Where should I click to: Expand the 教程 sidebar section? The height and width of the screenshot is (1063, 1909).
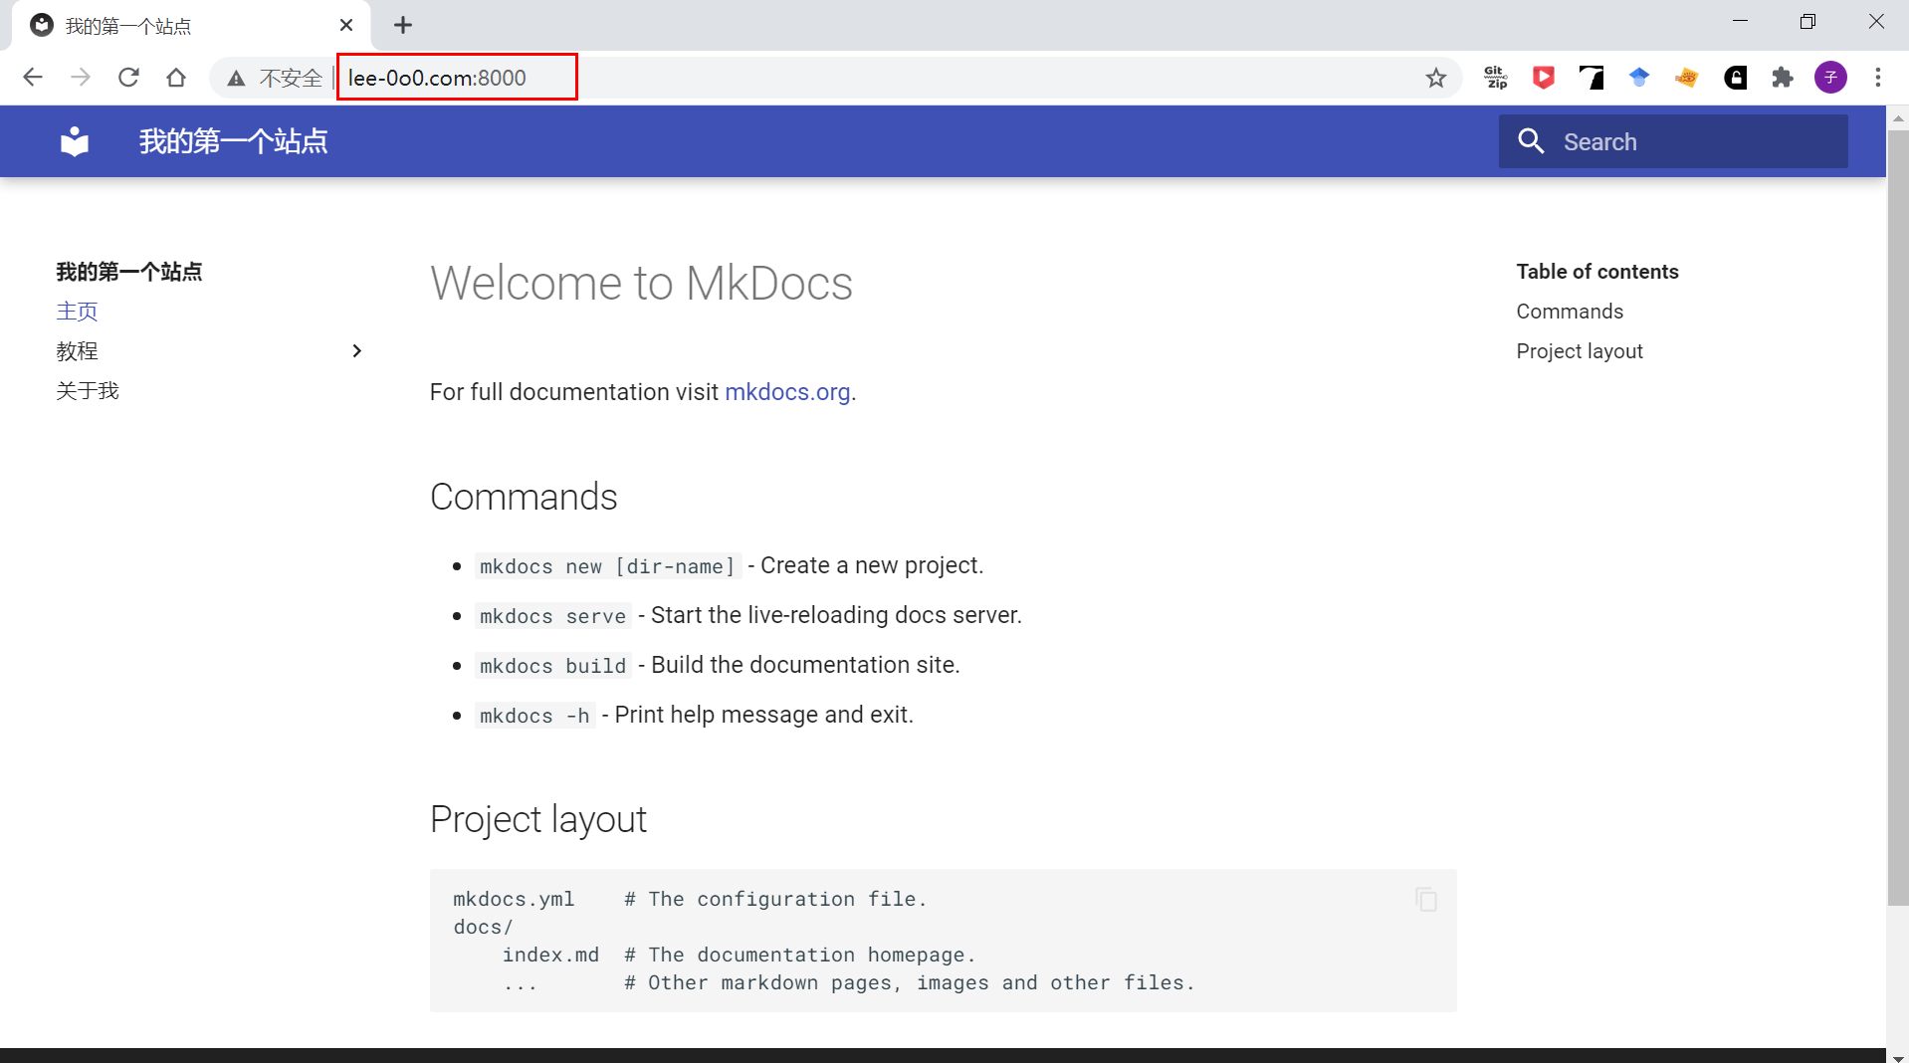pyautogui.click(x=356, y=350)
